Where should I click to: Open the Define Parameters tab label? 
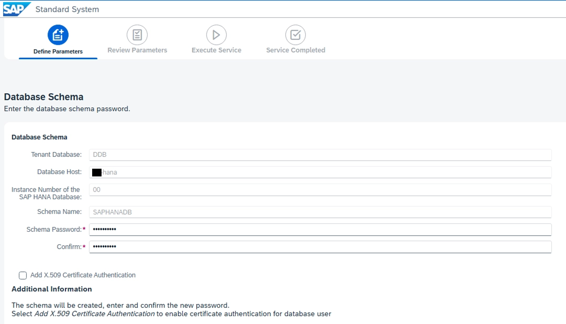58,51
